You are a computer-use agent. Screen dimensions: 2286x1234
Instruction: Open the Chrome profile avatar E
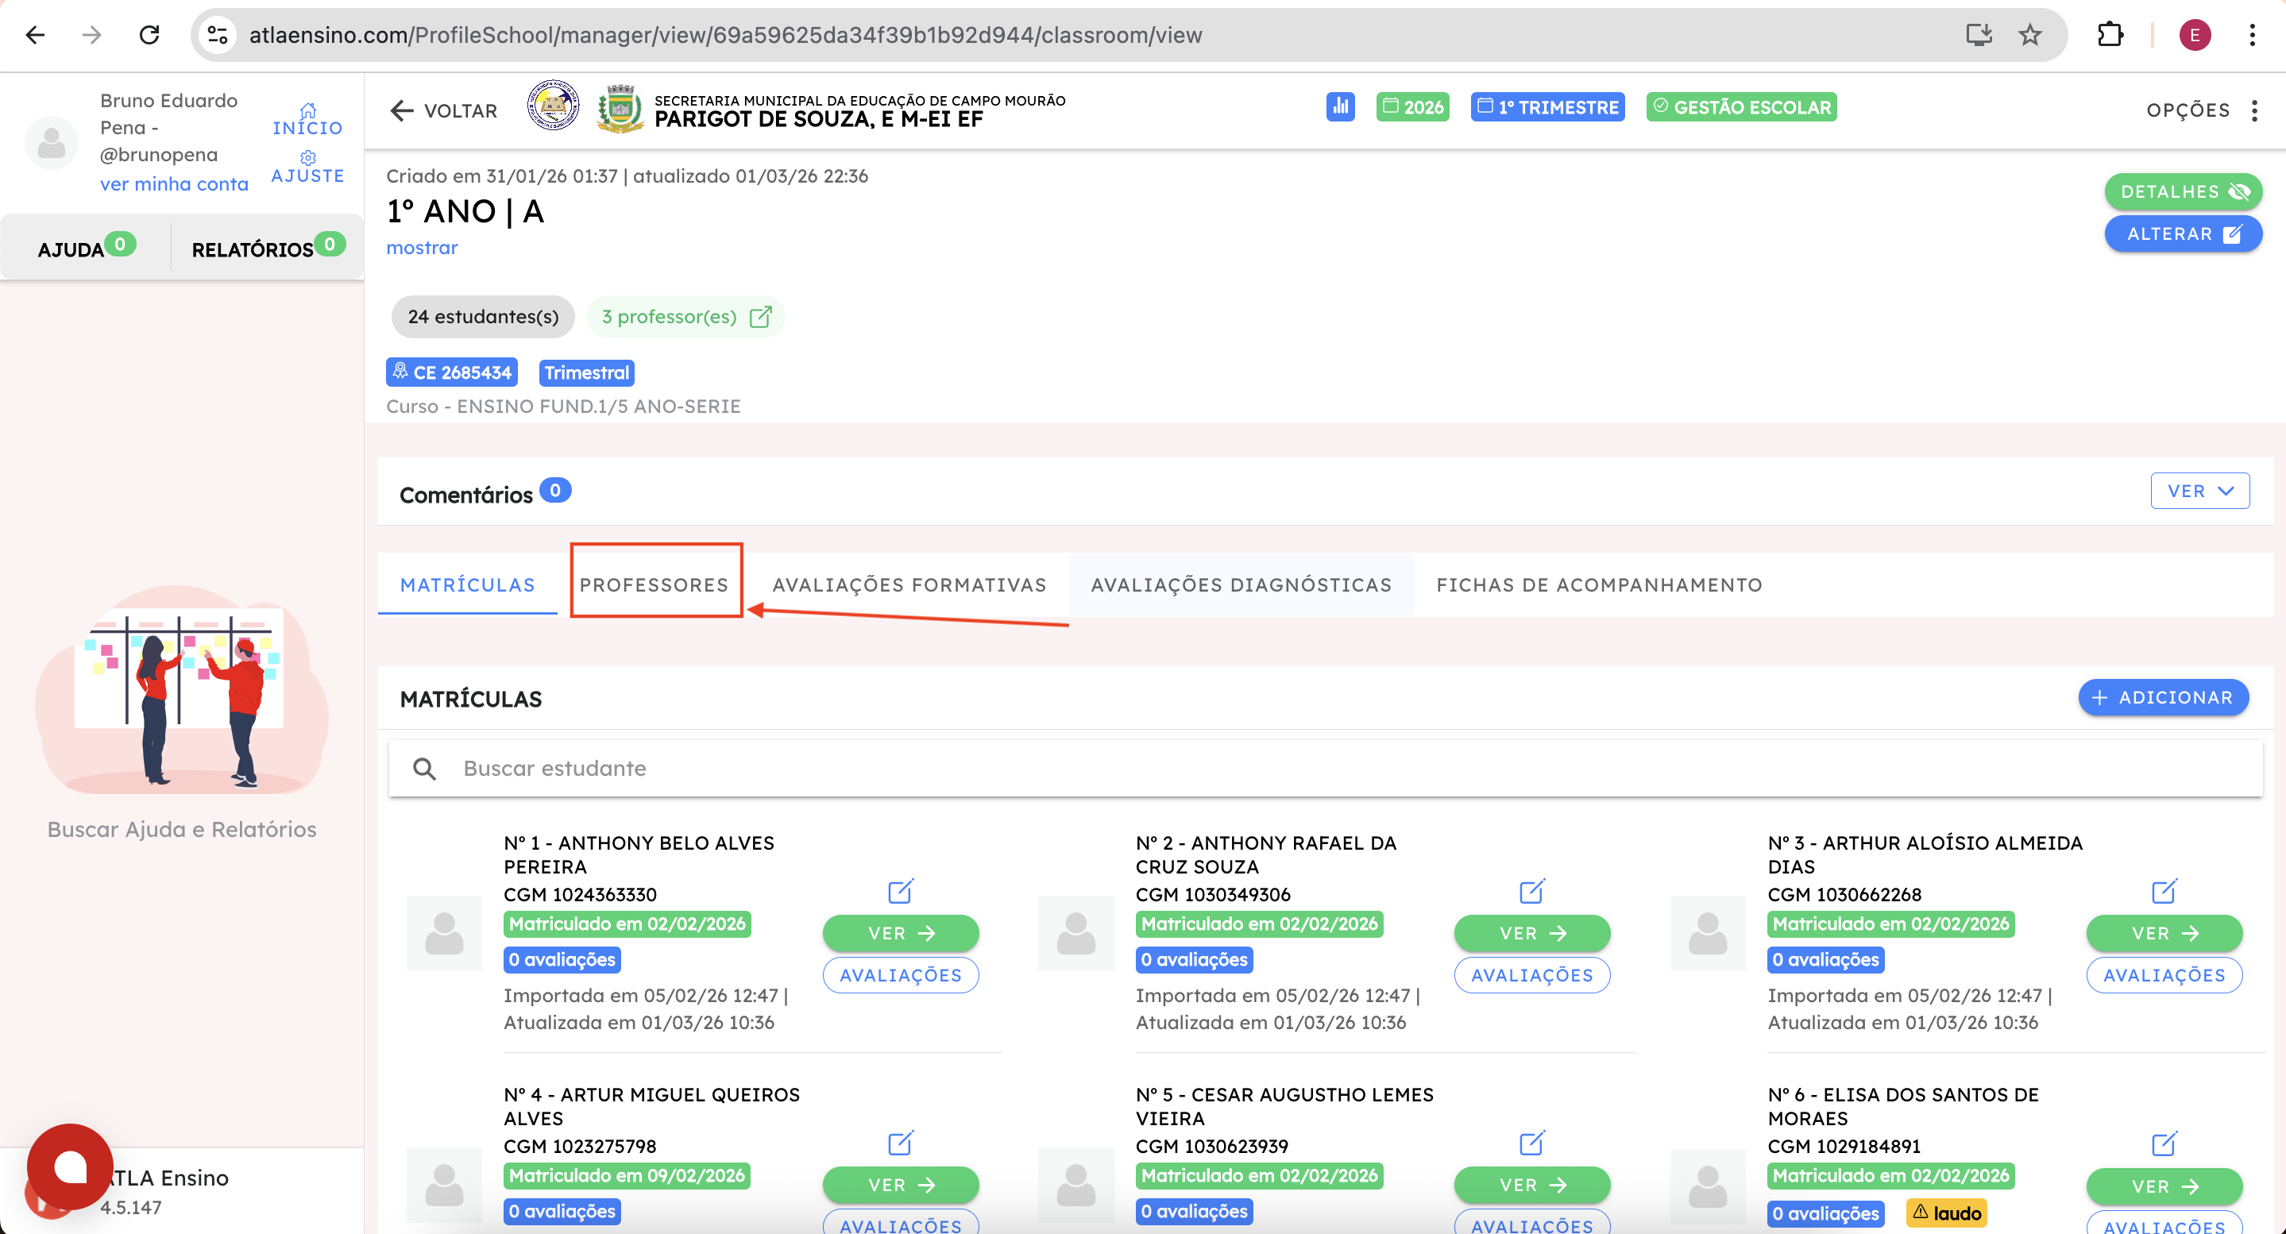click(2195, 35)
